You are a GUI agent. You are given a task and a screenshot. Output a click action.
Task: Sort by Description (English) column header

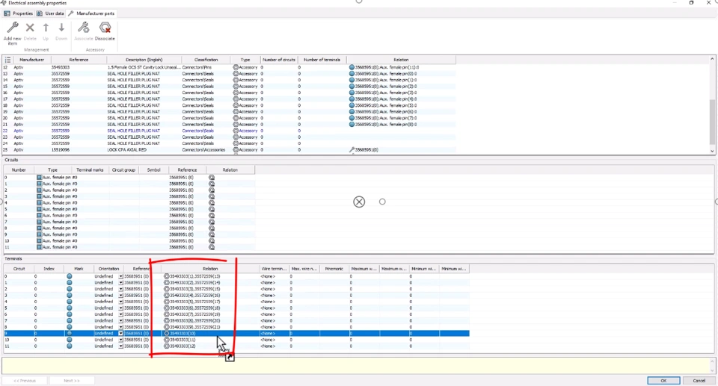coord(144,60)
